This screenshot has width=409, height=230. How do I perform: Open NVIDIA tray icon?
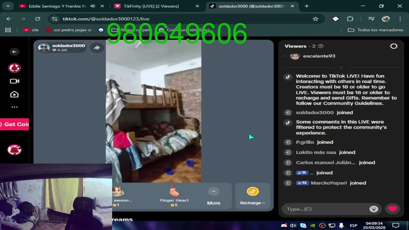point(313,226)
